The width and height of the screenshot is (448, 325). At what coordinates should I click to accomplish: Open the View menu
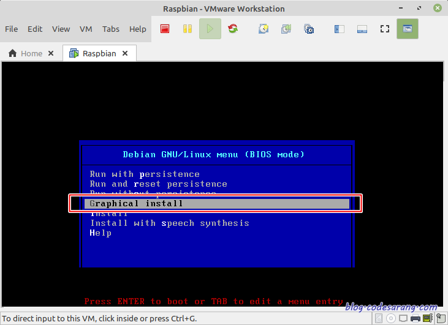pos(61,29)
